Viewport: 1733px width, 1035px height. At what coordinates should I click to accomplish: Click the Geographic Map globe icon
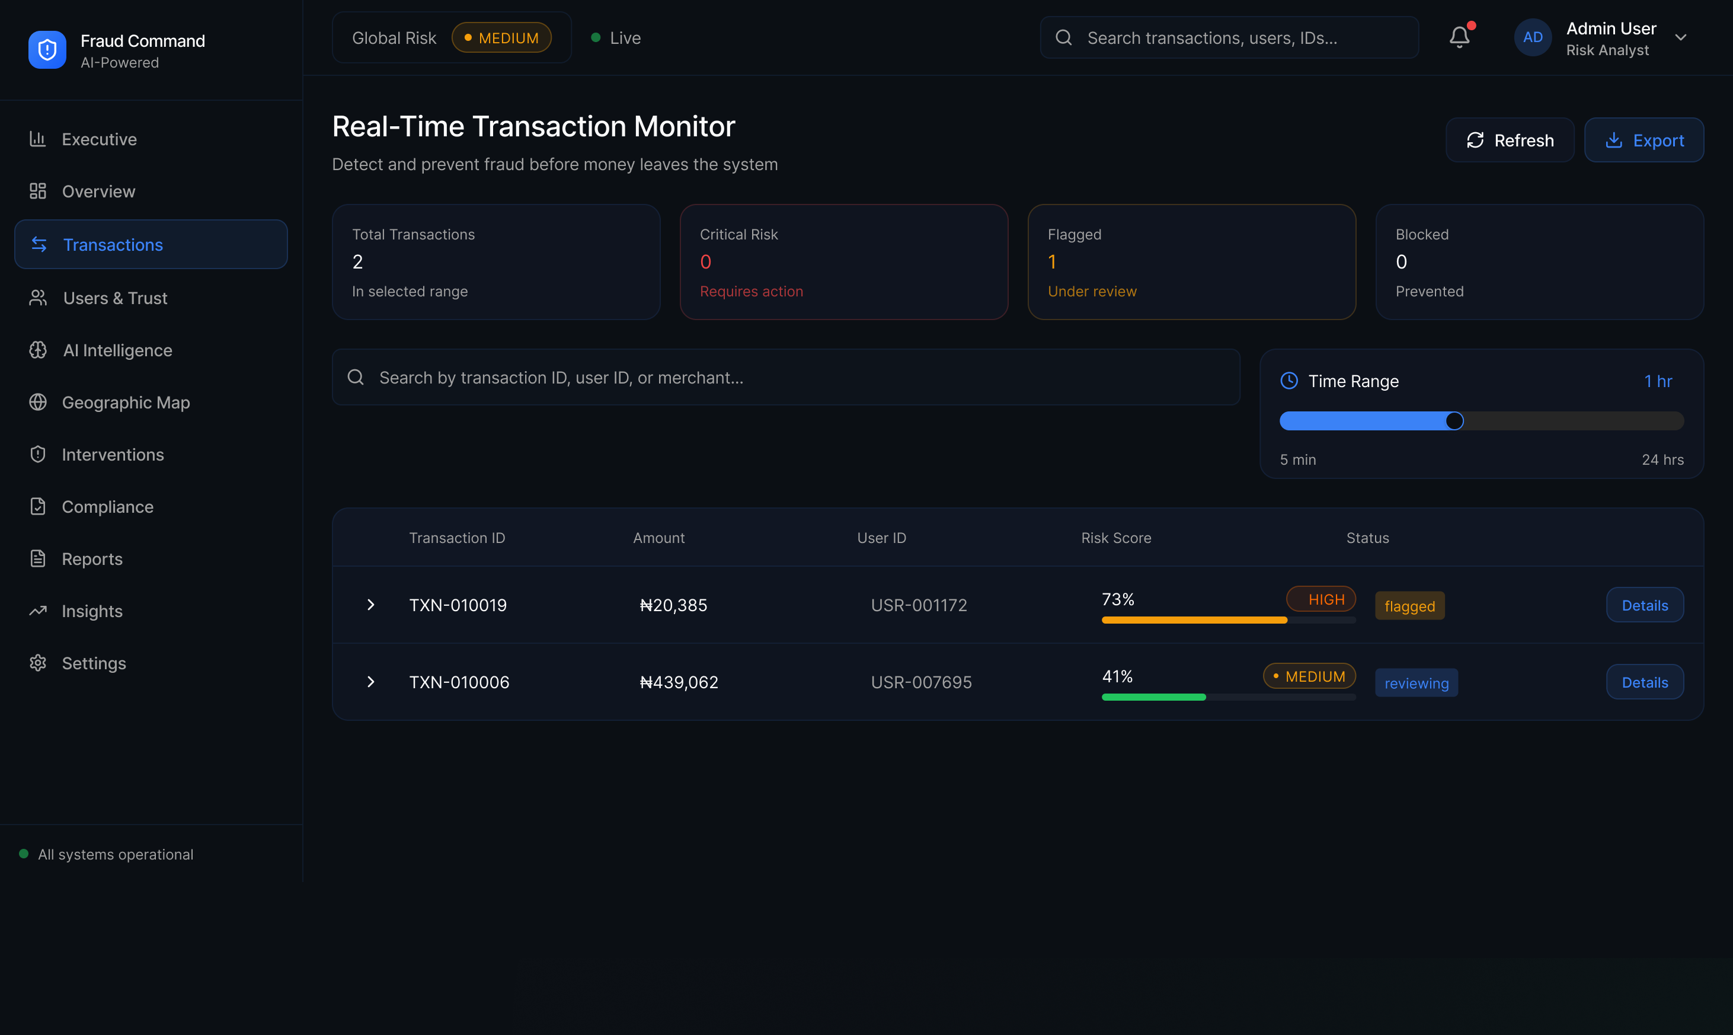38,402
